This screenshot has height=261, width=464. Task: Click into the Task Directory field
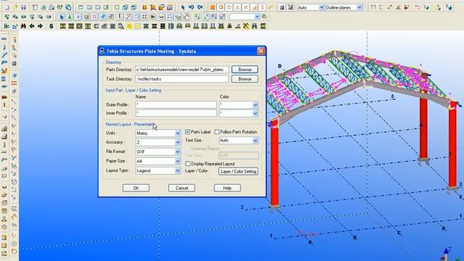182,79
